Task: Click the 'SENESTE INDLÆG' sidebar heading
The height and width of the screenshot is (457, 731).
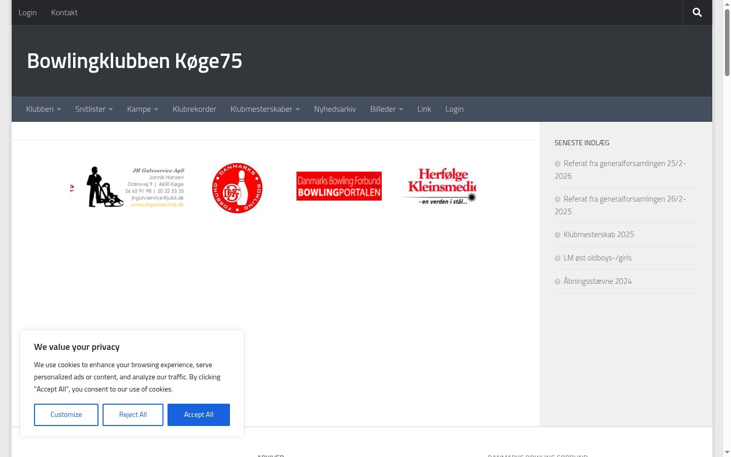Action: (582, 143)
